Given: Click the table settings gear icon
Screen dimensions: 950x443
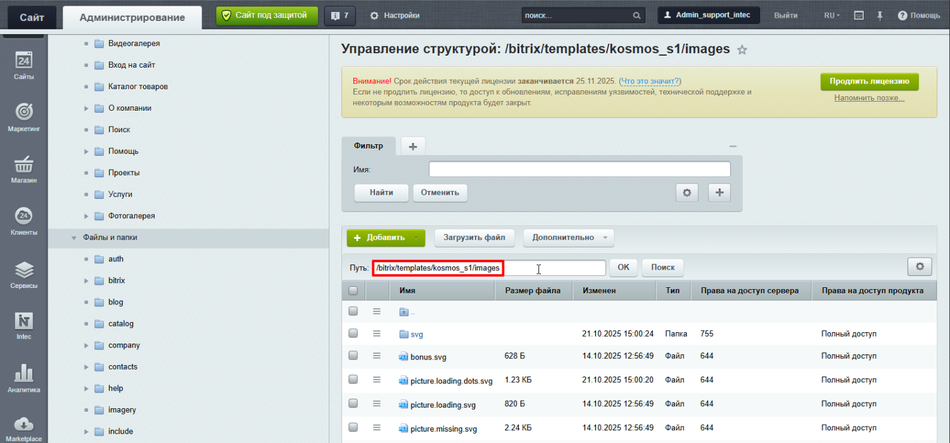Looking at the screenshot, I should click(919, 267).
